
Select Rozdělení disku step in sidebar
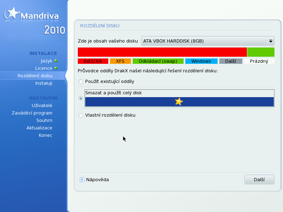(x=35, y=76)
